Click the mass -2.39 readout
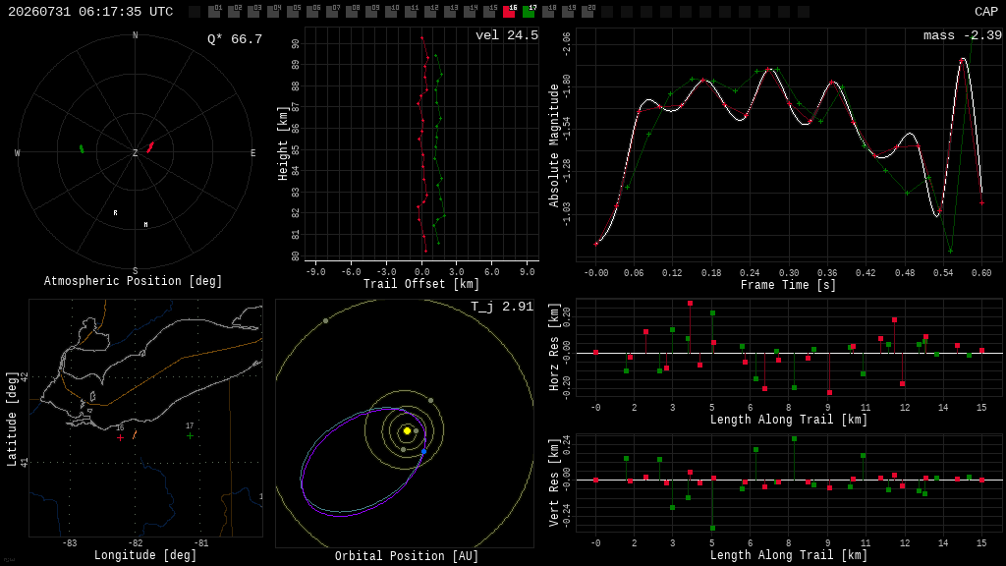This screenshot has width=1006, height=566. [x=963, y=35]
